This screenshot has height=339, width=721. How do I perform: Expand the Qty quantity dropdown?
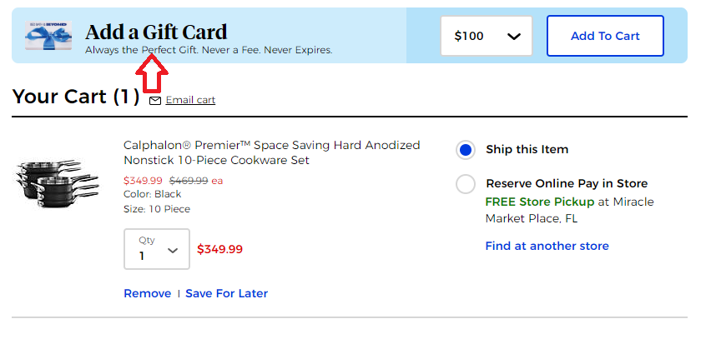pos(157,249)
